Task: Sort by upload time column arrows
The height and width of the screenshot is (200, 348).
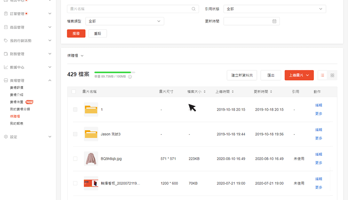Action: (x=232, y=92)
